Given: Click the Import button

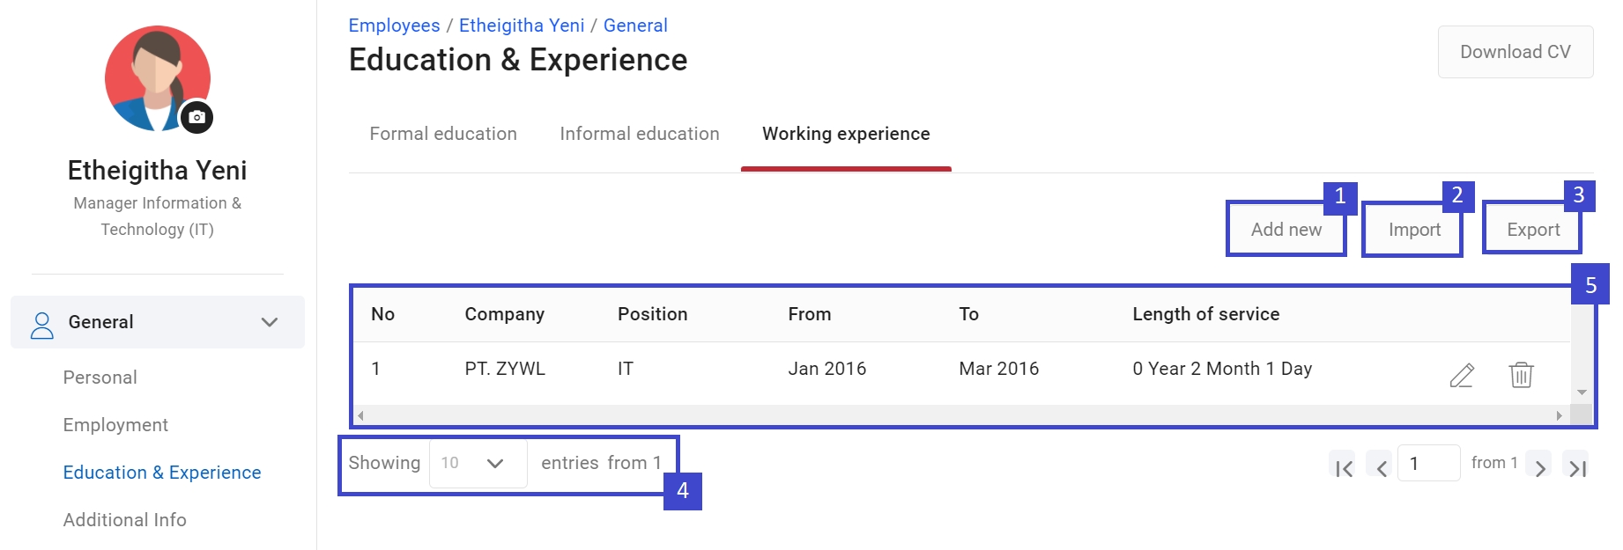Looking at the screenshot, I should (x=1414, y=230).
